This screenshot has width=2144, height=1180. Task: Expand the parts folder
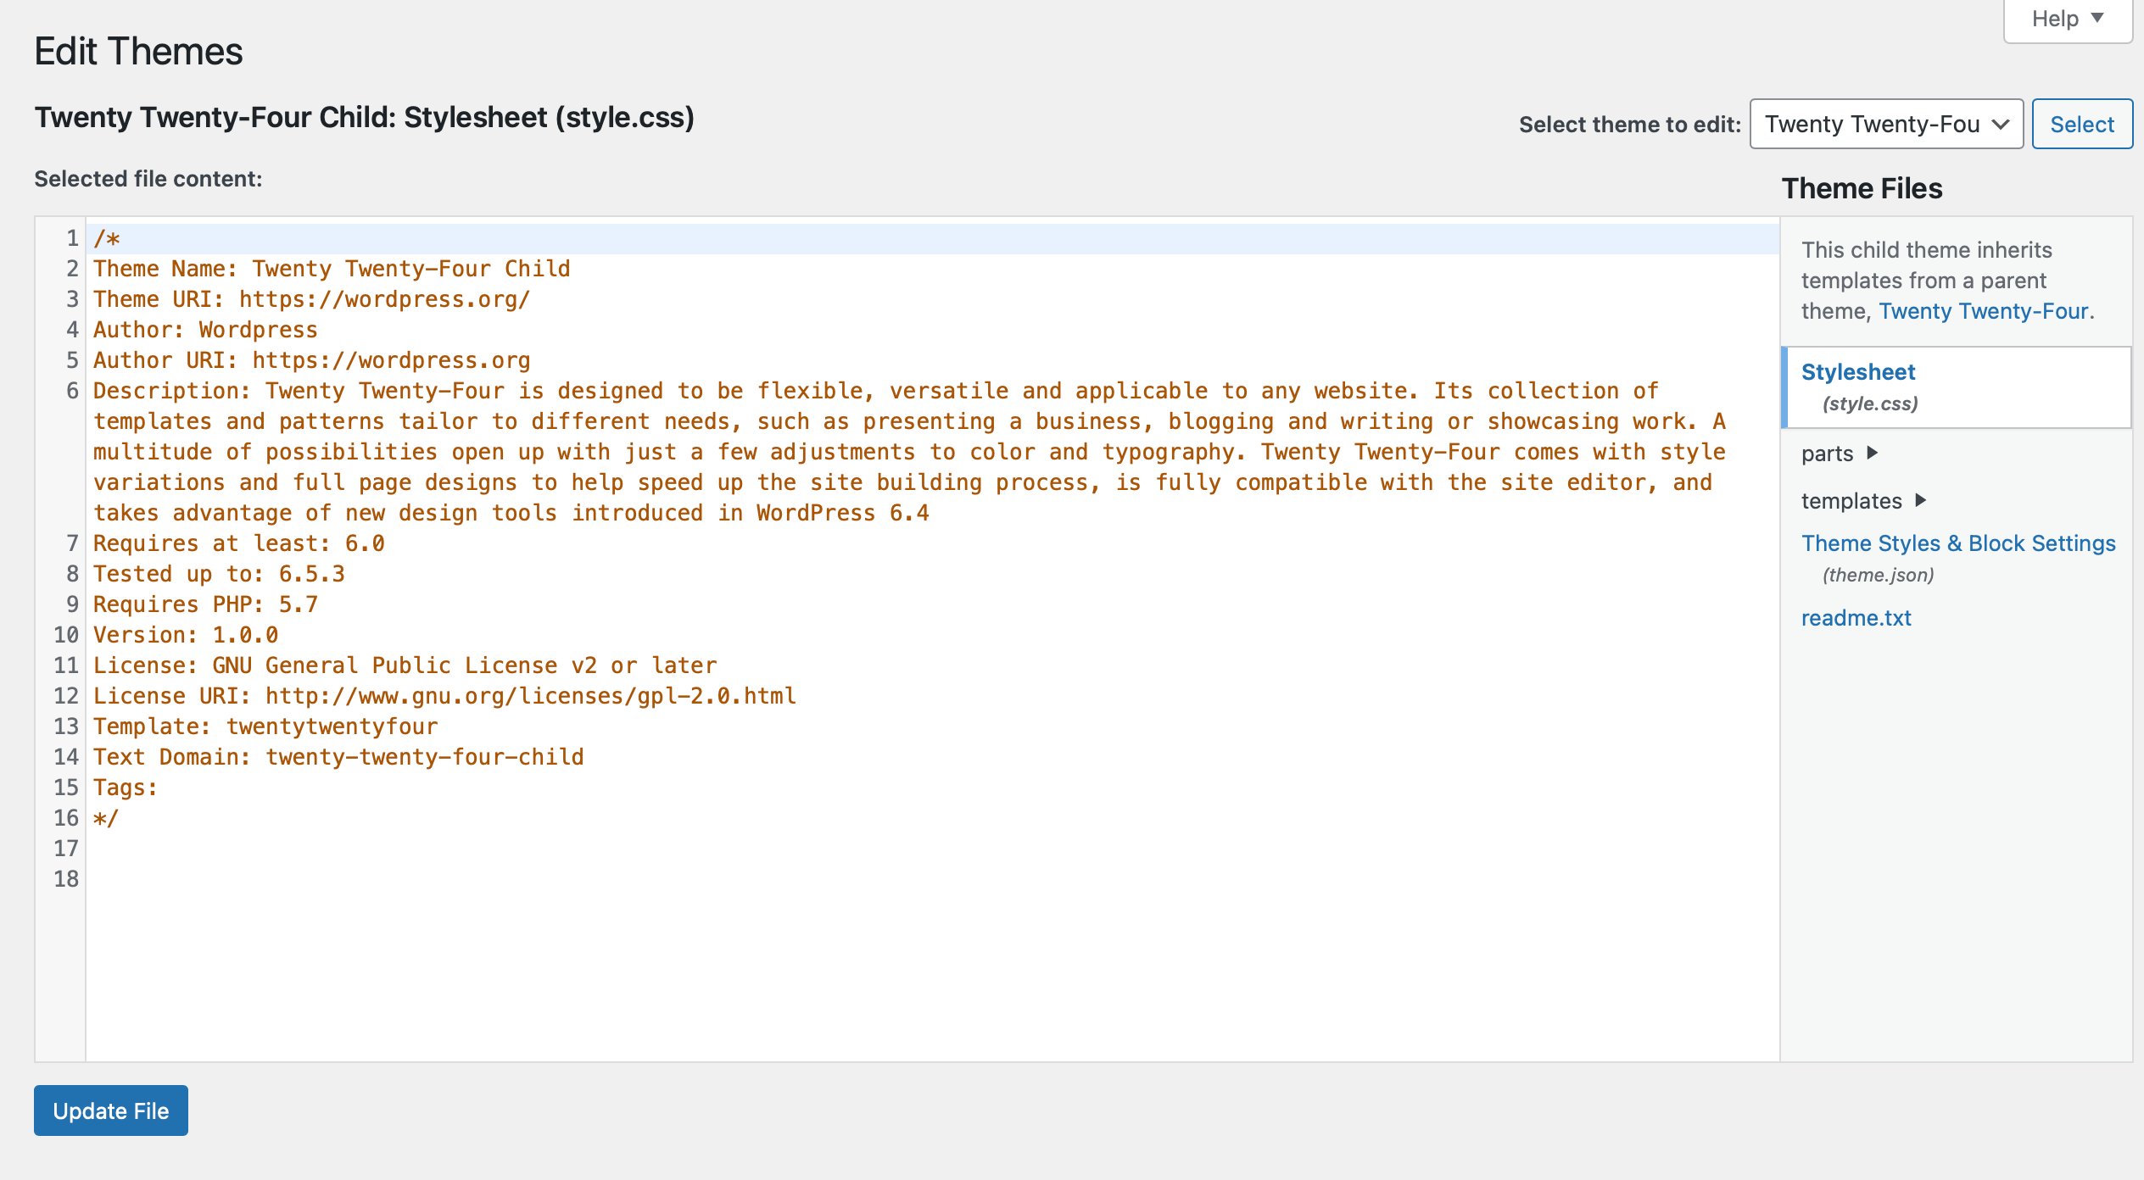pyautogui.click(x=1828, y=454)
